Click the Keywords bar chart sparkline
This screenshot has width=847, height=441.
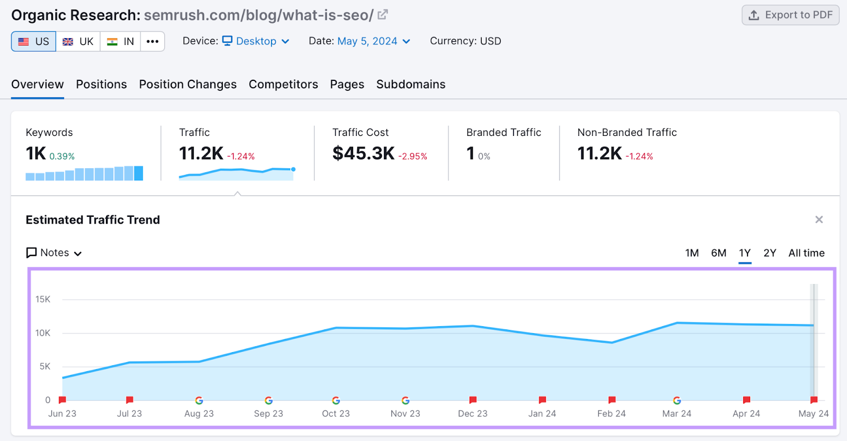tap(84, 173)
